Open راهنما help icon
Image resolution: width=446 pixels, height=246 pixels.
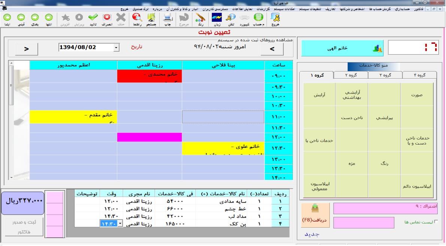tap(137, 18)
